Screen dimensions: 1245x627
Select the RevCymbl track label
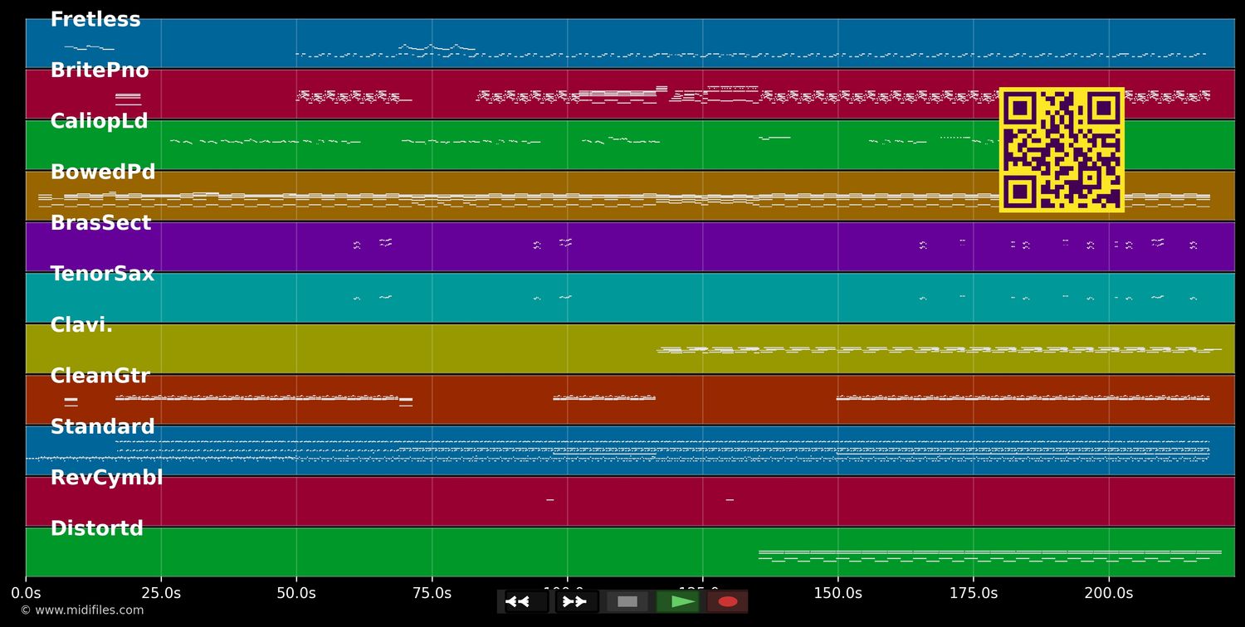tap(106, 478)
